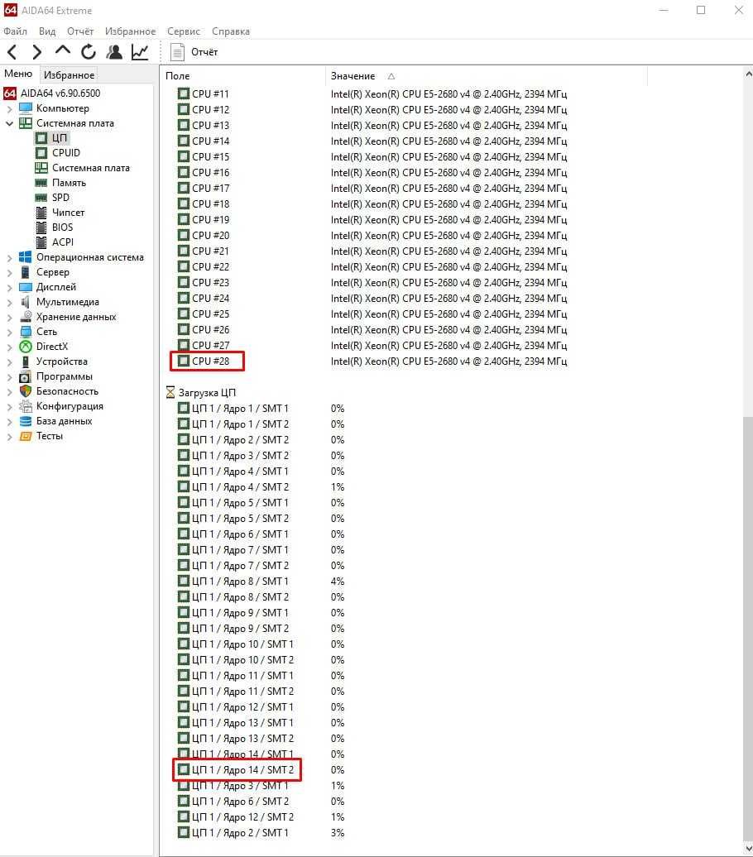This screenshot has height=857, width=753.
Task: Click the scrollbar up arrow
Action: coord(747,74)
